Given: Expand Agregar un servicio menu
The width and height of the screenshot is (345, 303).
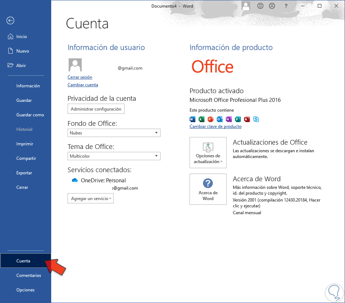Looking at the screenshot, I should (x=91, y=199).
